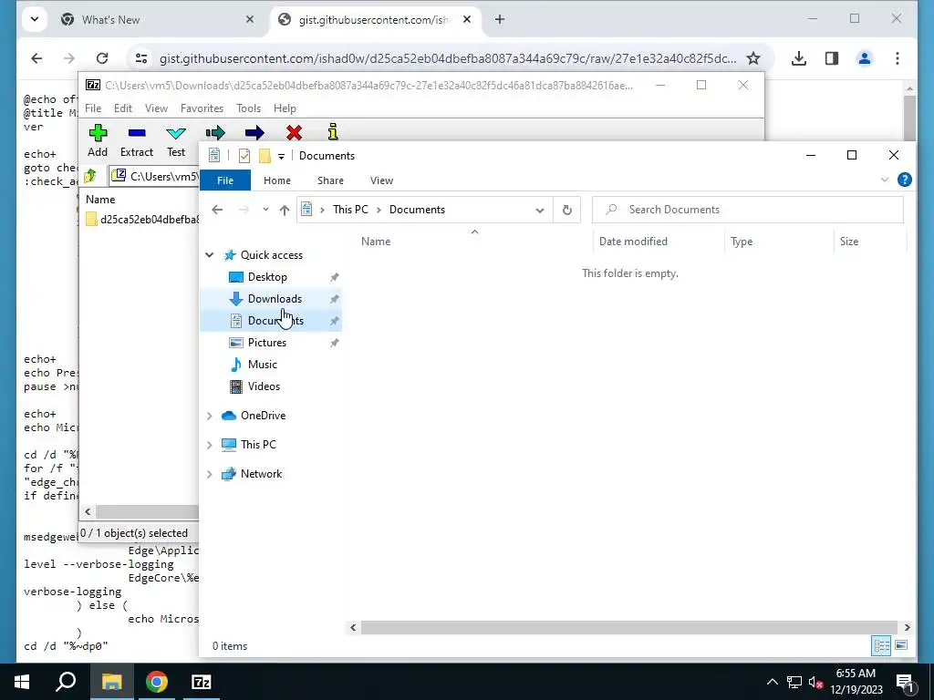Click the 7-Zip Extract button

tap(137, 141)
